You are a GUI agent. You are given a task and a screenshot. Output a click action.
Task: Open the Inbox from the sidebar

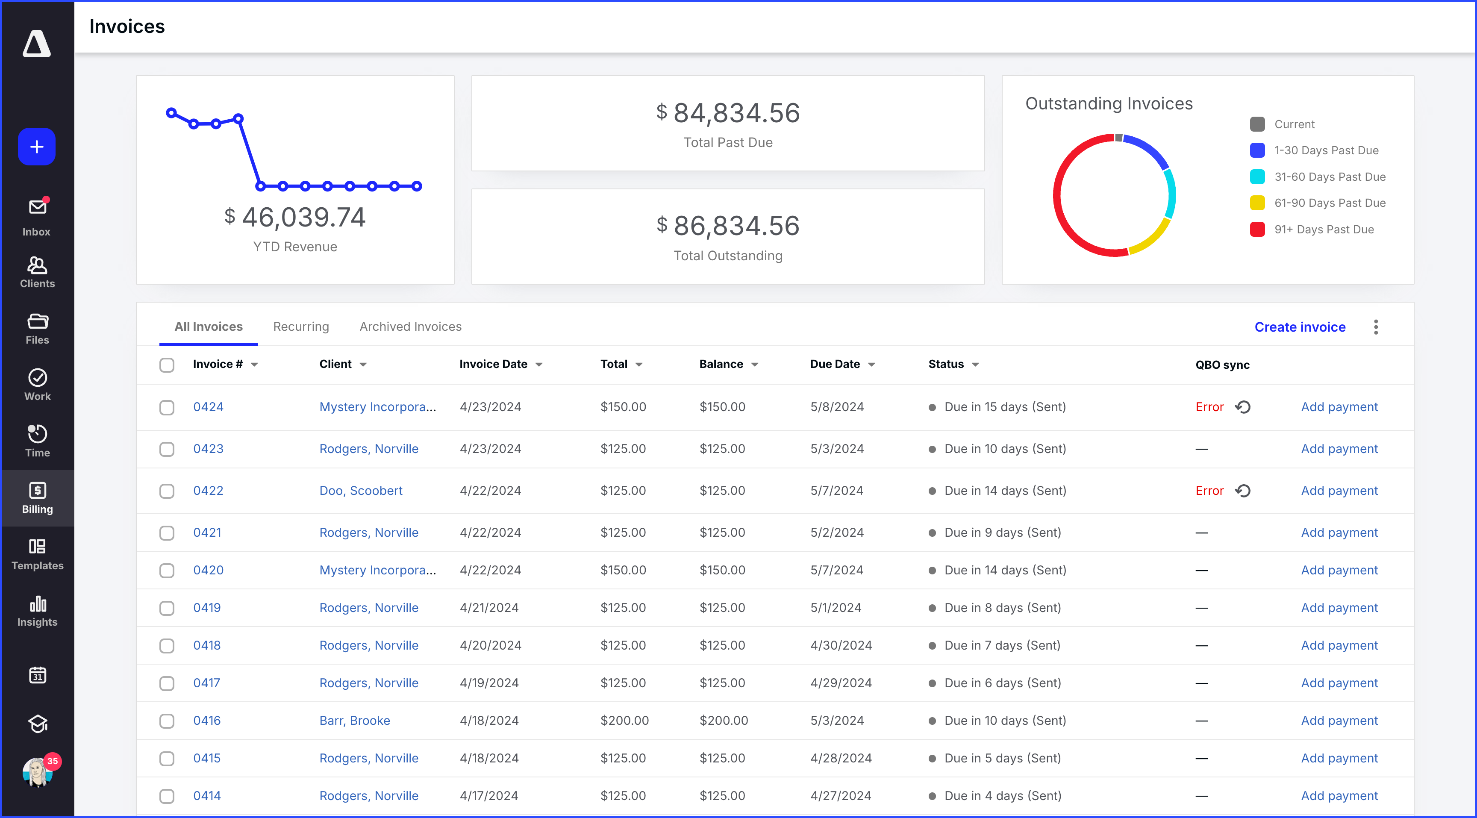coord(36,215)
